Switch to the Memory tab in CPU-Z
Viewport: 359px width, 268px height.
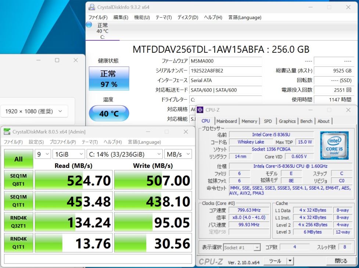(x=249, y=121)
